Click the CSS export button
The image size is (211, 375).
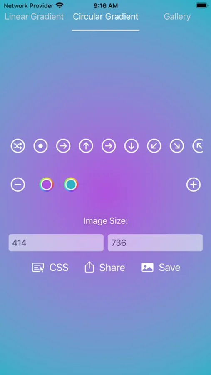(x=50, y=267)
